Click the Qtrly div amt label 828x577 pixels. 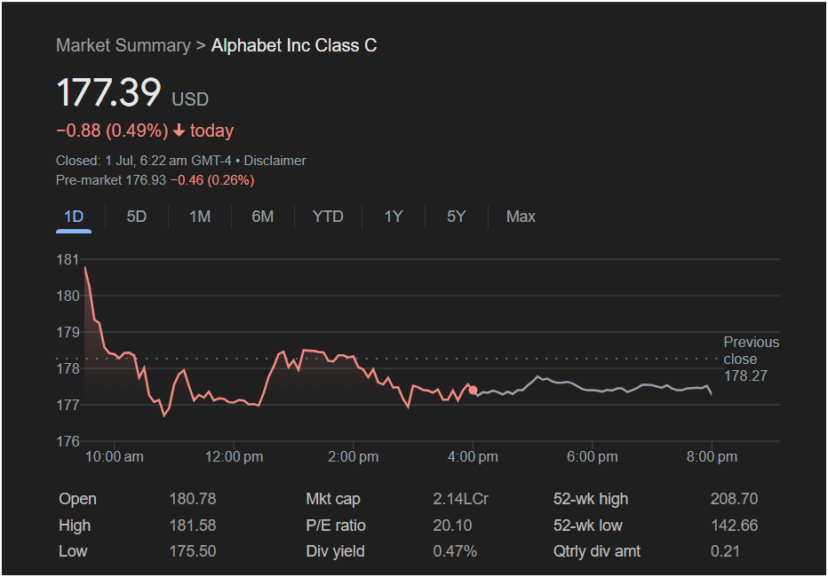point(597,551)
